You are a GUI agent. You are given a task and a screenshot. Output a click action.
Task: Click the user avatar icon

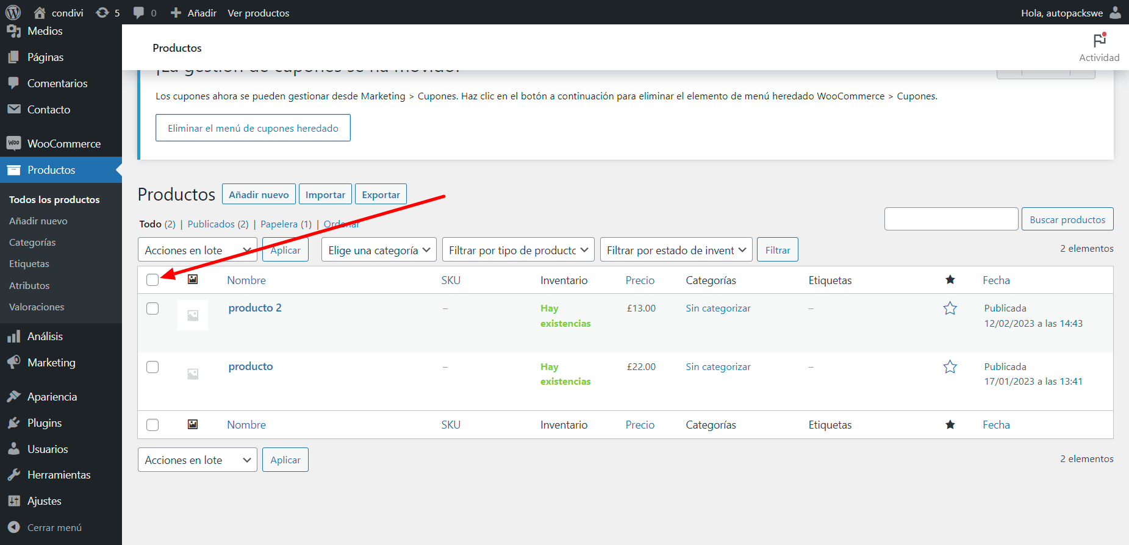[x=1115, y=12]
